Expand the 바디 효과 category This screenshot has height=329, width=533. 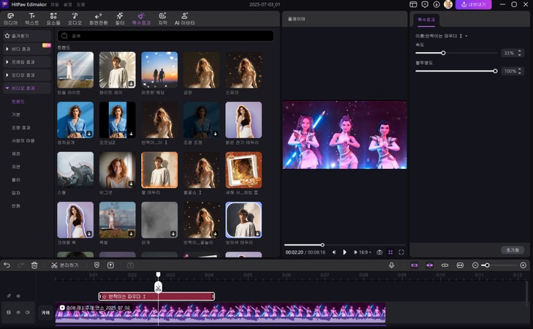27,49
